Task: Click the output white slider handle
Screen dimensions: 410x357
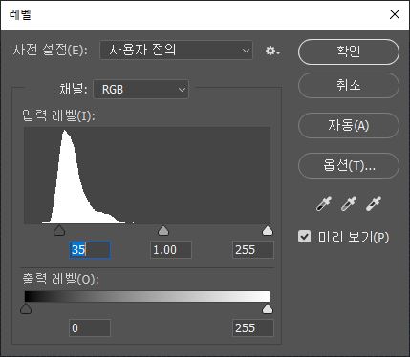Action: [268, 308]
